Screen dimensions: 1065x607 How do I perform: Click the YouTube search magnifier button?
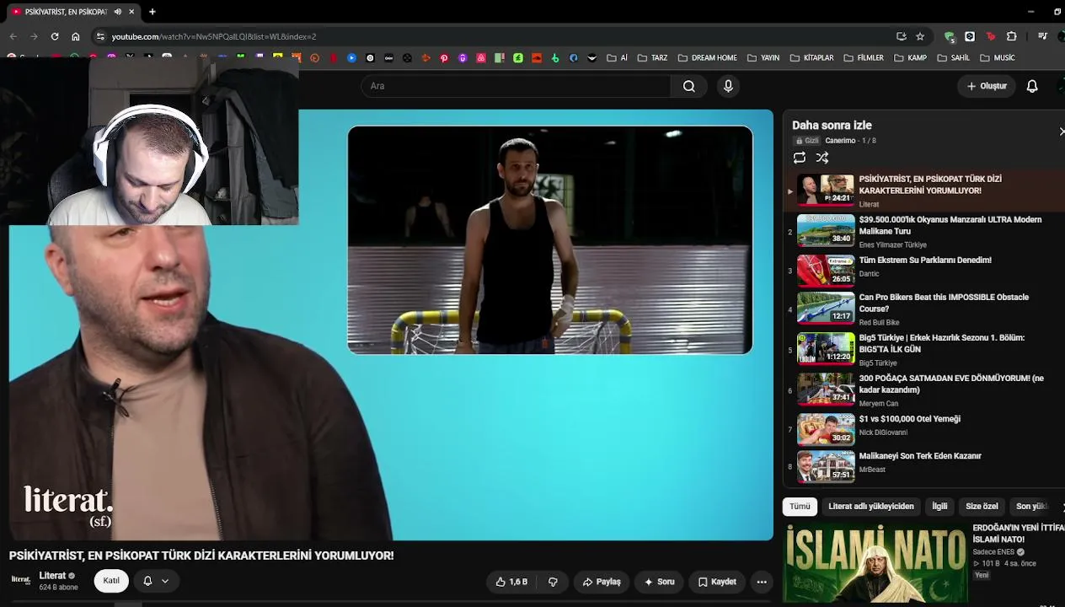(688, 86)
